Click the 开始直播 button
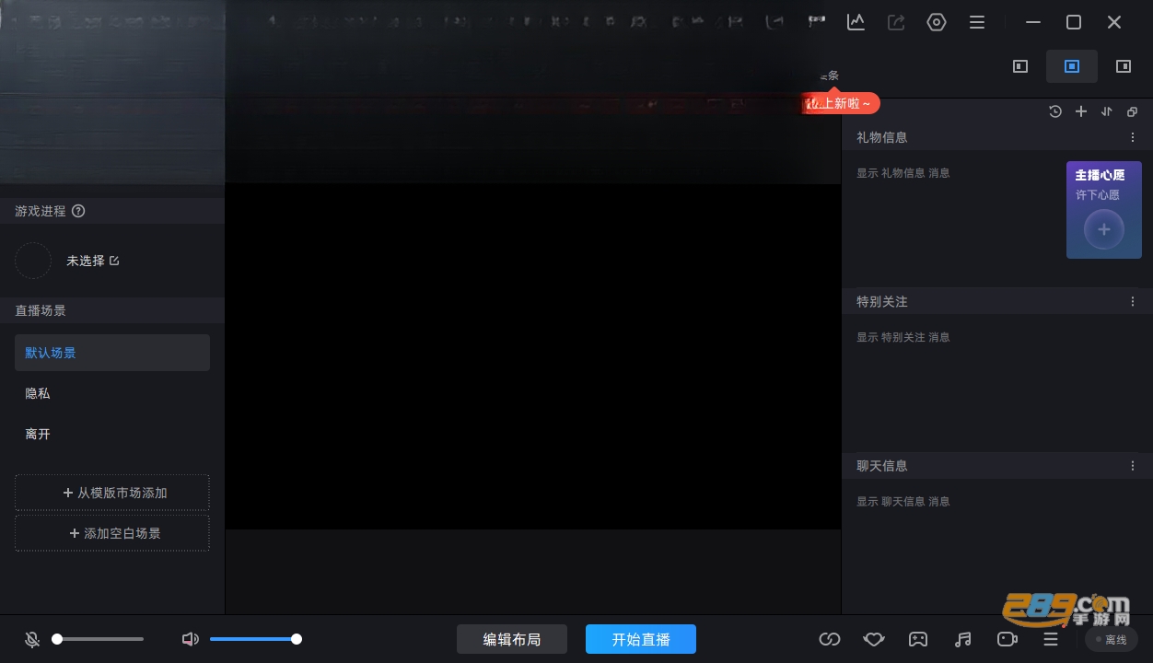 click(641, 639)
